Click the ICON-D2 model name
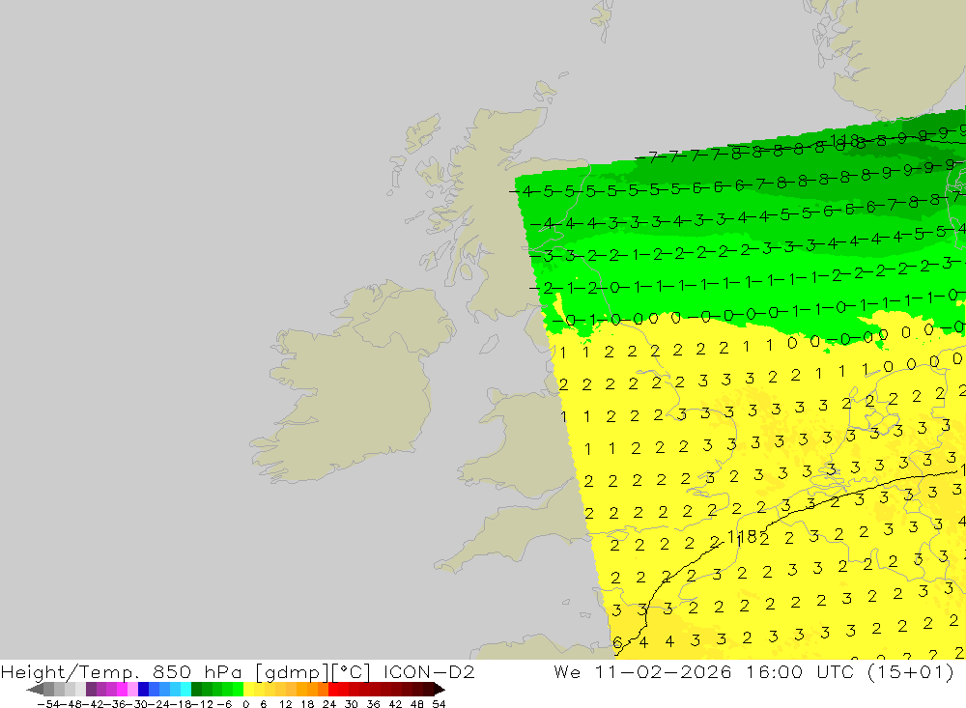This screenshot has height=708, width=966. 429,671
